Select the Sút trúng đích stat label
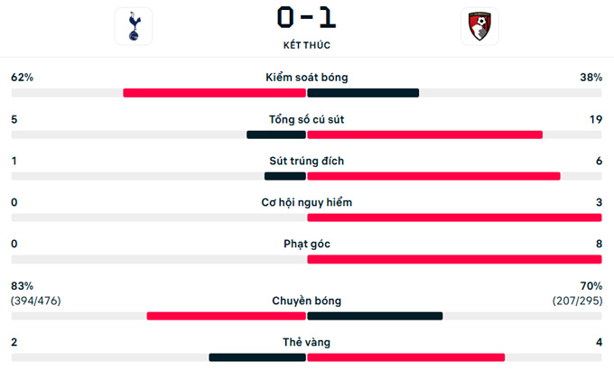 (307, 161)
